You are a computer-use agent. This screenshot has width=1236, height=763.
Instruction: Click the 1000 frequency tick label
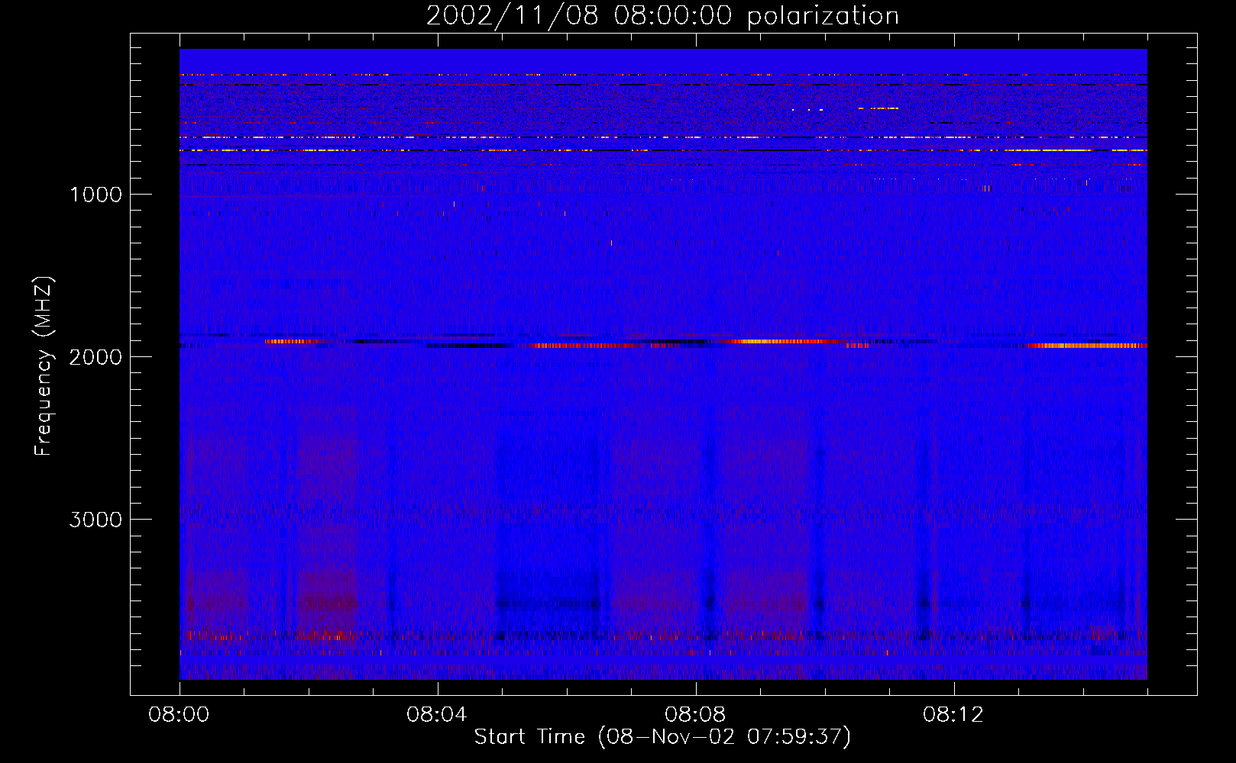click(95, 195)
